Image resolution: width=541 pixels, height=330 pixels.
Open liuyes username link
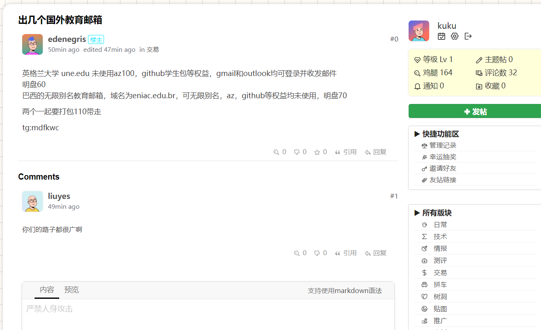(x=59, y=196)
